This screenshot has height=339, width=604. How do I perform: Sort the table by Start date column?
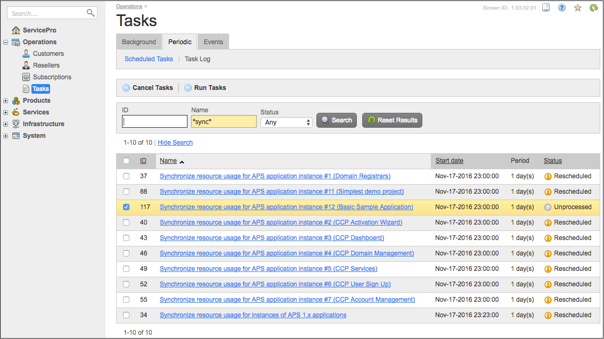449,161
